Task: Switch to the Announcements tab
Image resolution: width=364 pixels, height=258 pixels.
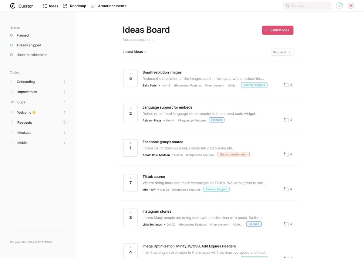Action: click(109, 6)
